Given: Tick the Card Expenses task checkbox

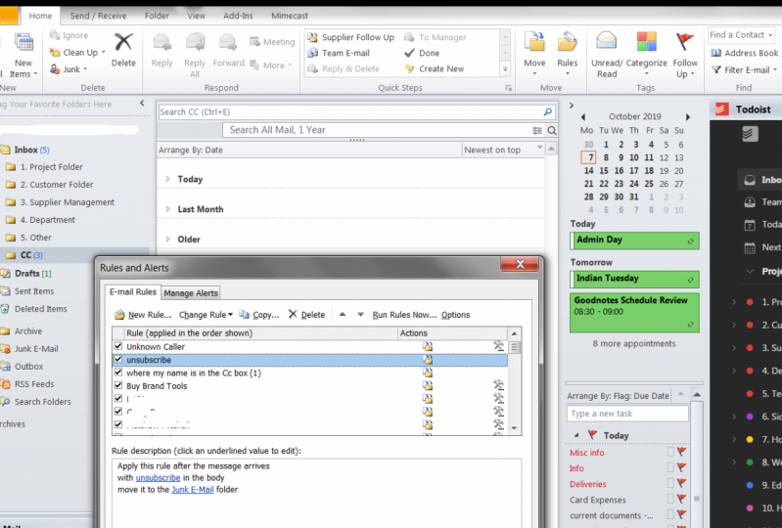Looking at the screenshot, I should point(670,499).
